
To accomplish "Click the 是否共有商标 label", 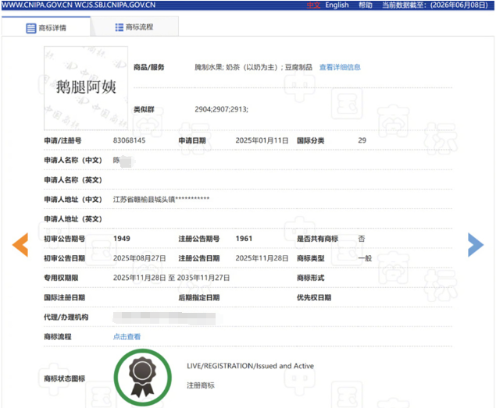I will pyautogui.click(x=318, y=239).
